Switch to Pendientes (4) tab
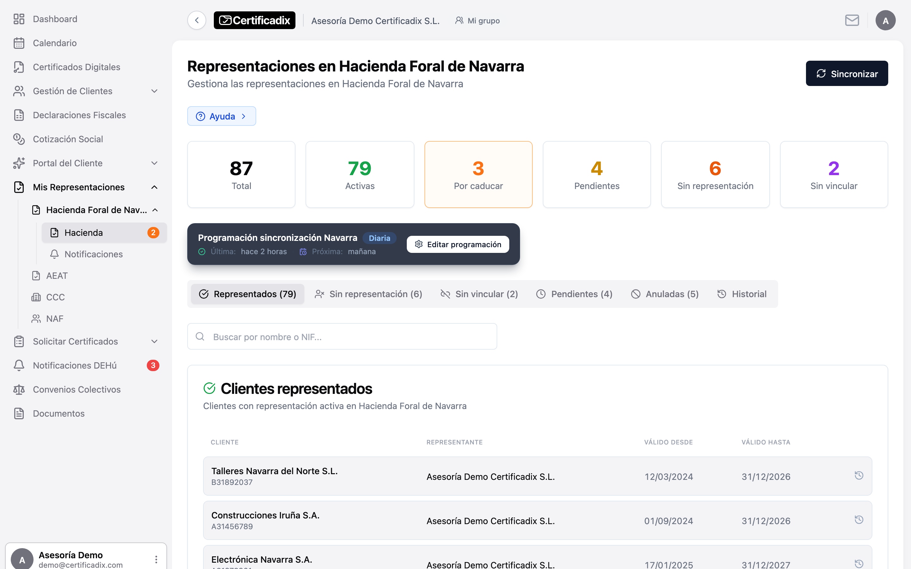Image resolution: width=911 pixels, height=569 pixels. click(574, 294)
